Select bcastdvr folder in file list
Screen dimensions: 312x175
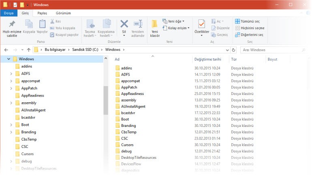(128, 113)
